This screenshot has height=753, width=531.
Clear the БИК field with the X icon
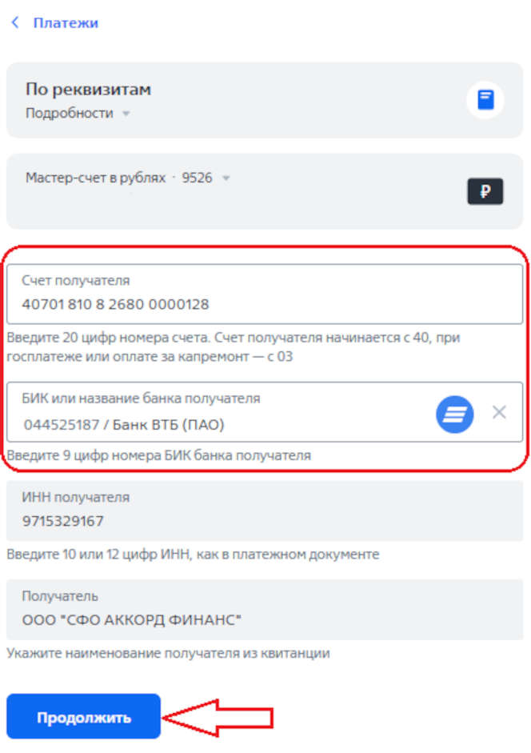click(499, 412)
